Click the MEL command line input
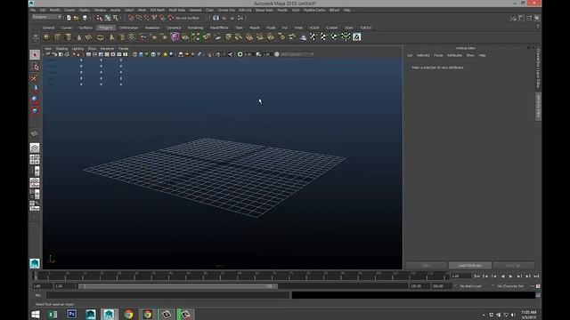Screen dimensions: 570x320 (167, 295)
